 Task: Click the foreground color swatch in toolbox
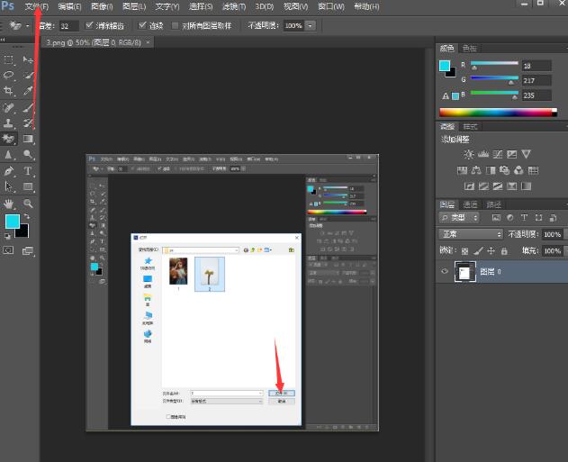coord(13,222)
